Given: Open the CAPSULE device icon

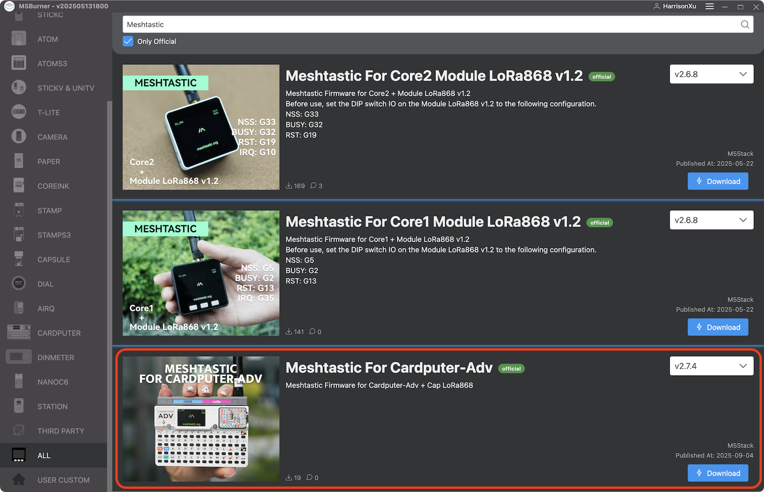Looking at the screenshot, I should pyautogui.click(x=19, y=259).
